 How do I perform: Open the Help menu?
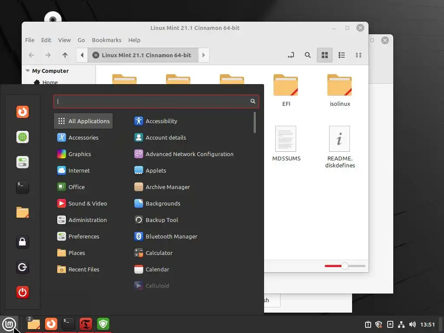134,40
